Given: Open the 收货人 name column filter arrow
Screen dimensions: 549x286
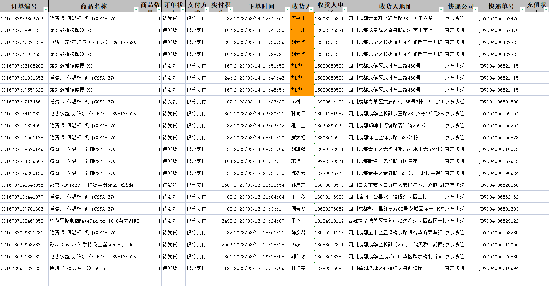Looking at the screenshot, I should point(311,10).
